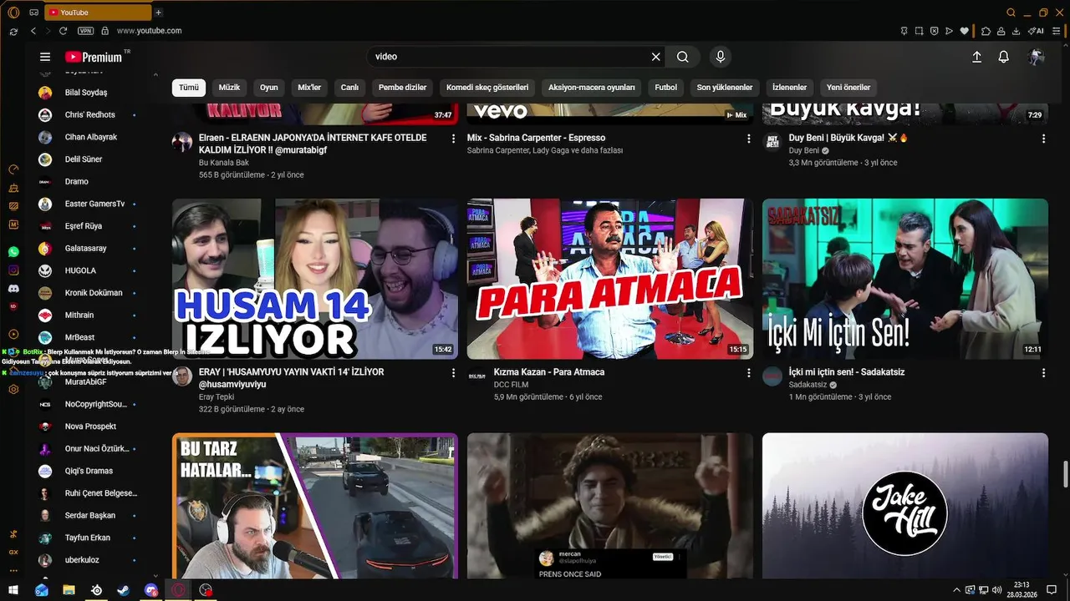This screenshot has width=1070, height=601.
Task: Select the Tümü filter chip
Action: 189,87
